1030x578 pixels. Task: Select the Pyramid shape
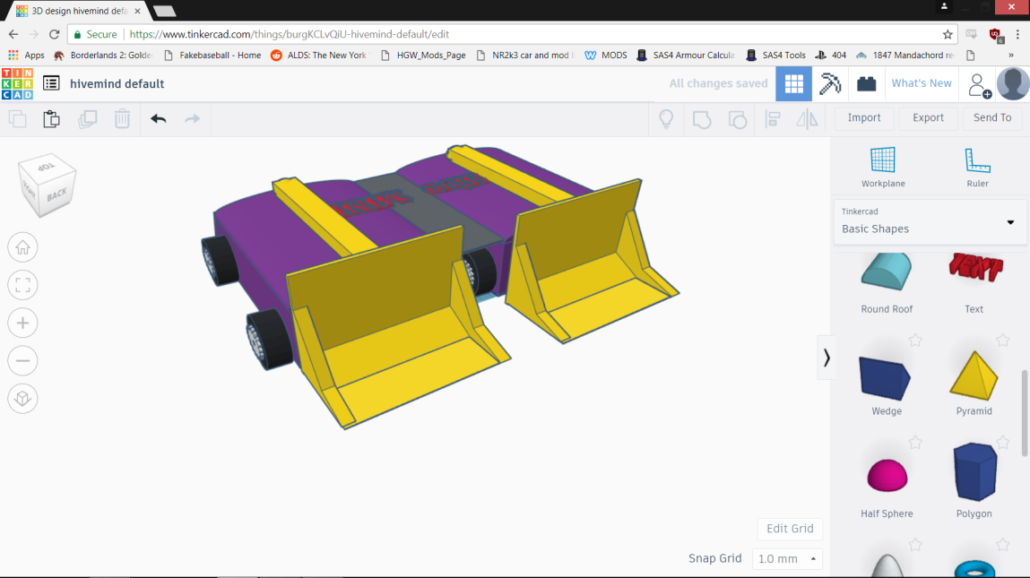pos(974,384)
